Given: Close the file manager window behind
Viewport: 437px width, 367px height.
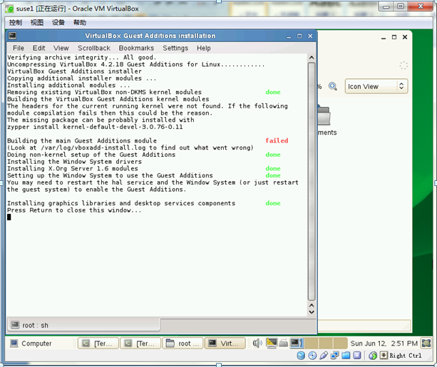Looking at the screenshot, I should pos(405,37).
